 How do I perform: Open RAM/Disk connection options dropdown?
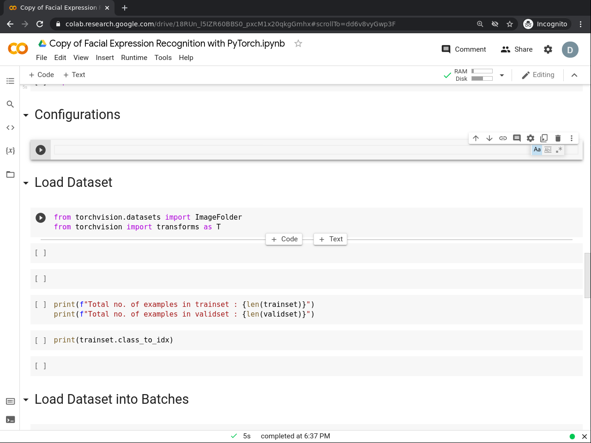point(502,75)
